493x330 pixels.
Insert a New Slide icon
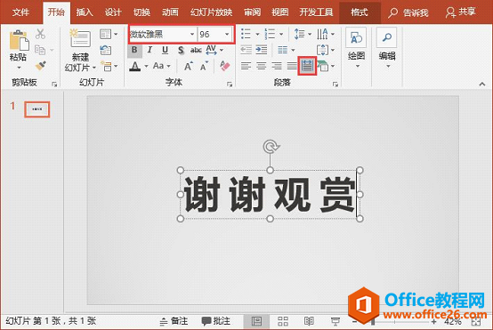click(80, 38)
